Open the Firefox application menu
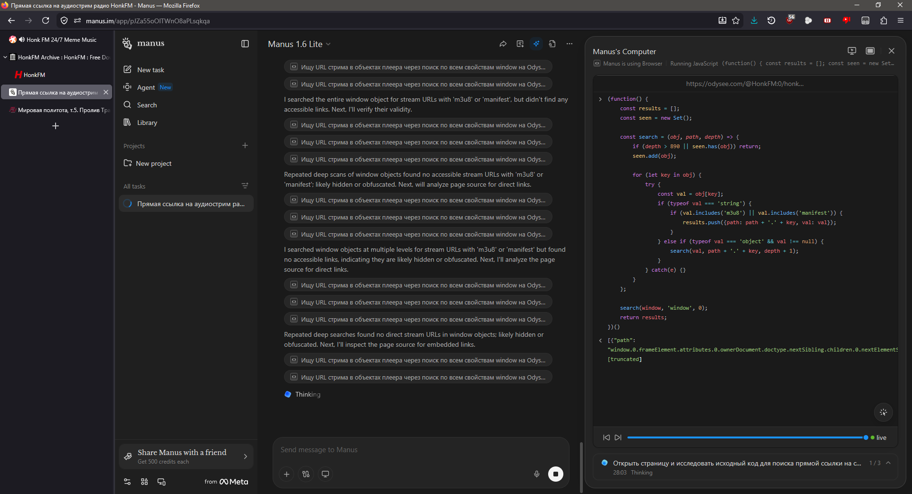This screenshot has width=912, height=494. pos(901,20)
